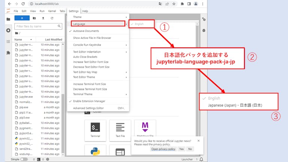Expand the Language submenu
Image resolution: width=288 pixels, height=162 pixels.
(98, 24)
